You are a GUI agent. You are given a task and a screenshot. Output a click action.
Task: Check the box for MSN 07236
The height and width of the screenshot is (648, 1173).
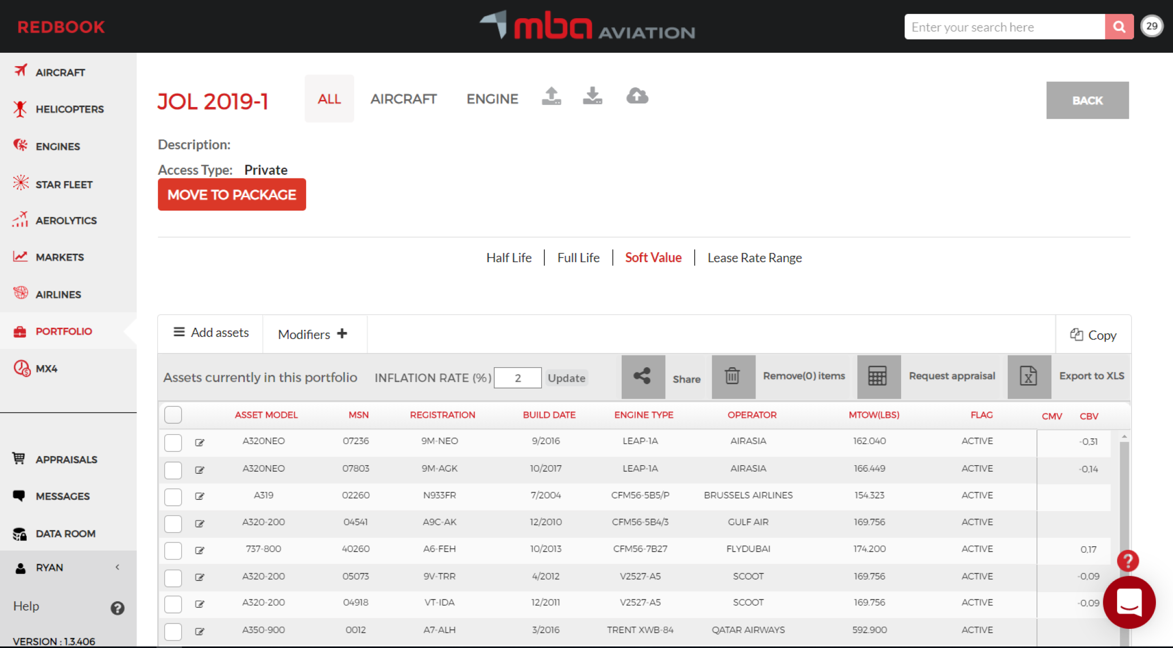173,442
